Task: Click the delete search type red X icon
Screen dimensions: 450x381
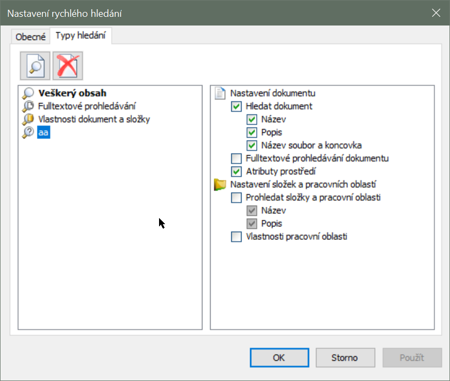Action: [68, 66]
